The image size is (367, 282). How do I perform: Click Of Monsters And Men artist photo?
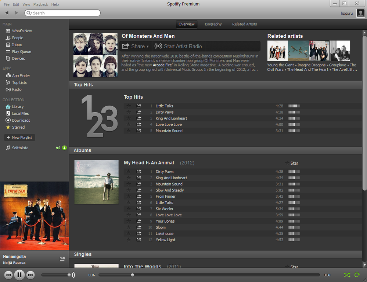click(96, 55)
